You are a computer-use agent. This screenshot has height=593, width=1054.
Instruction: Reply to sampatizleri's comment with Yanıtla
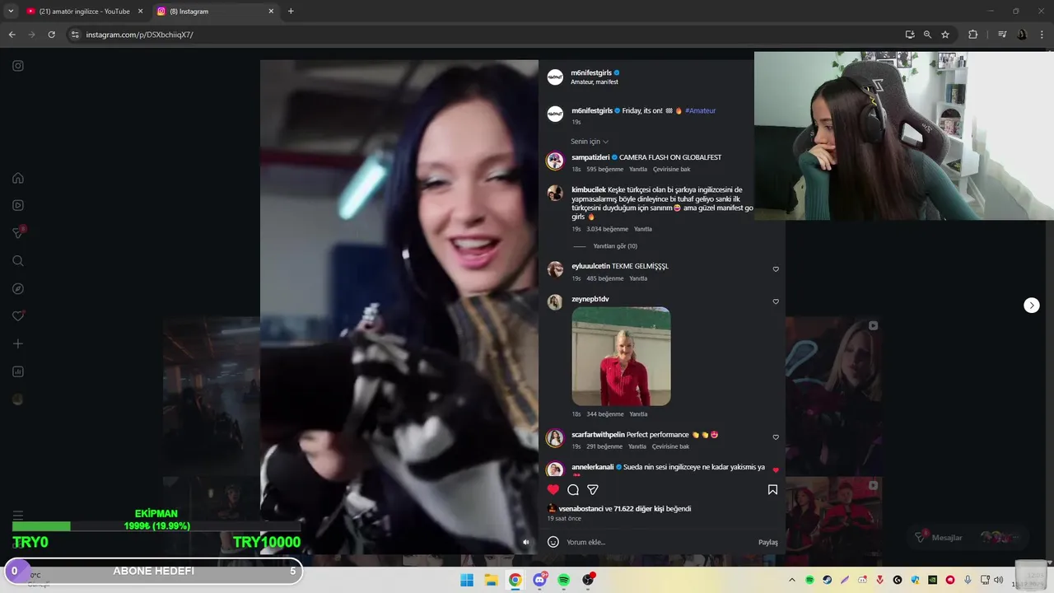tap(638, 170)
